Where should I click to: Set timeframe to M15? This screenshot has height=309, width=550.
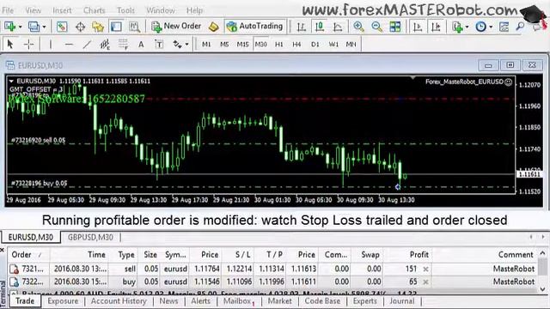click(242, 44)
